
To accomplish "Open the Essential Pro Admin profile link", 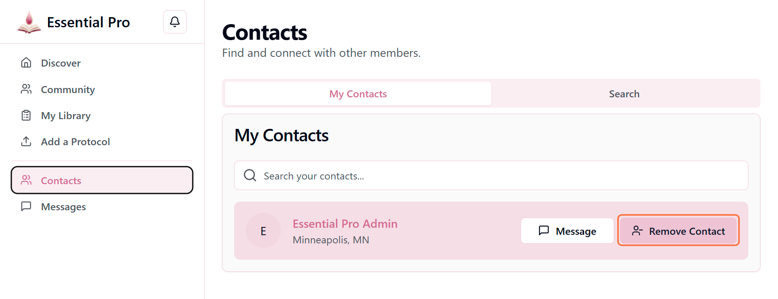I will 345,224.
